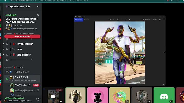Select the shield knight avatar participant tile

click(x=142, y=95)
